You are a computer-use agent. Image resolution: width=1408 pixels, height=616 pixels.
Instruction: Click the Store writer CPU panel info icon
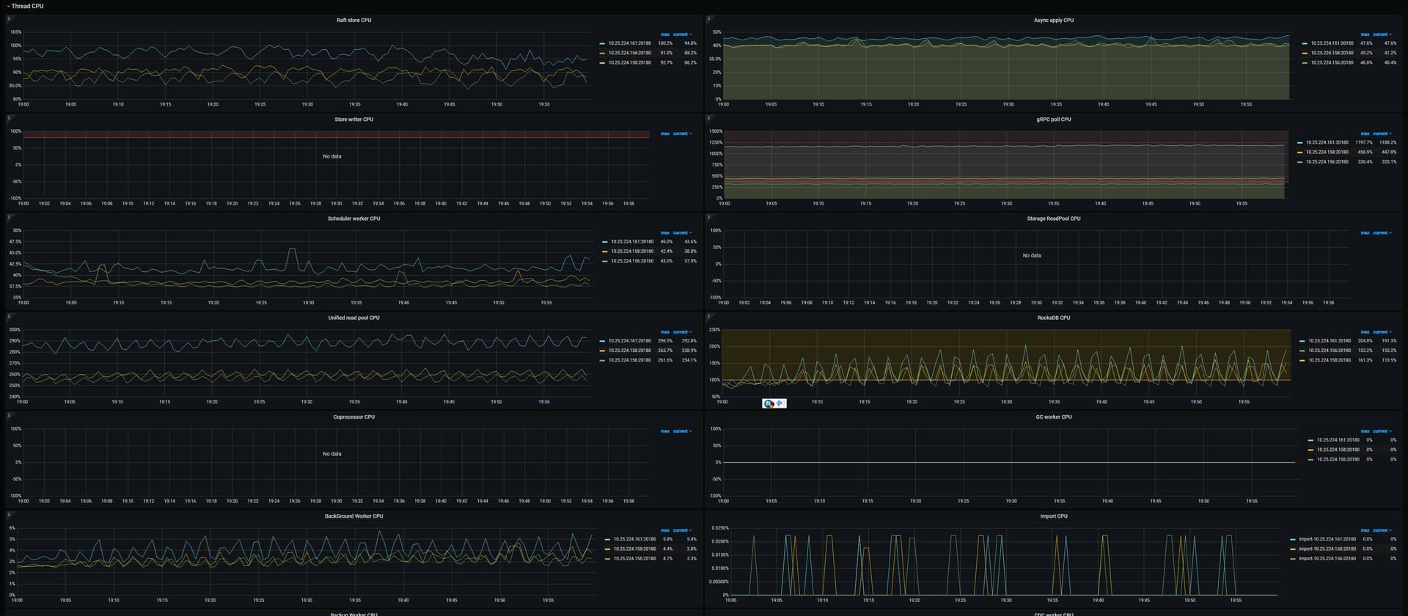[x=9, y=117]
